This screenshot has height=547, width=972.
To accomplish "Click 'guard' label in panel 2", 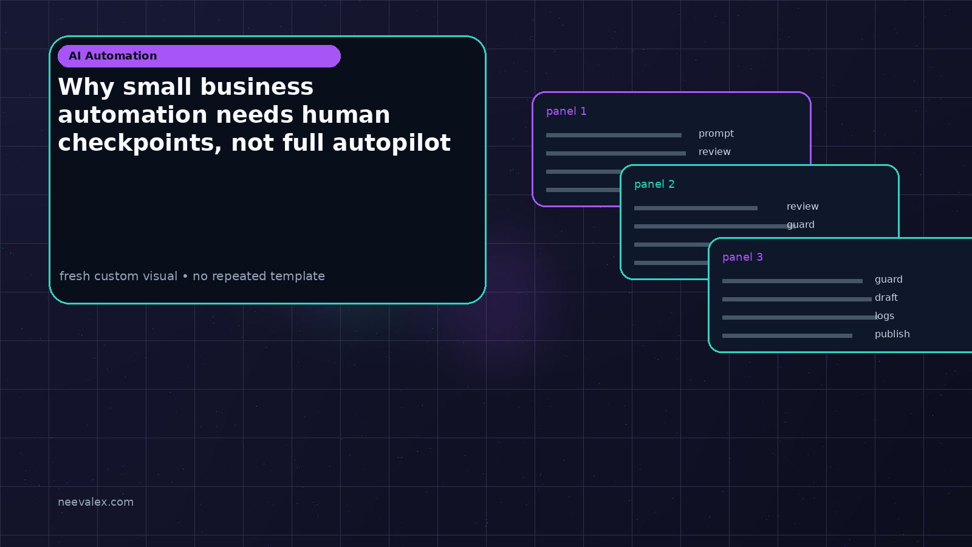I will [x=801, y=225].
